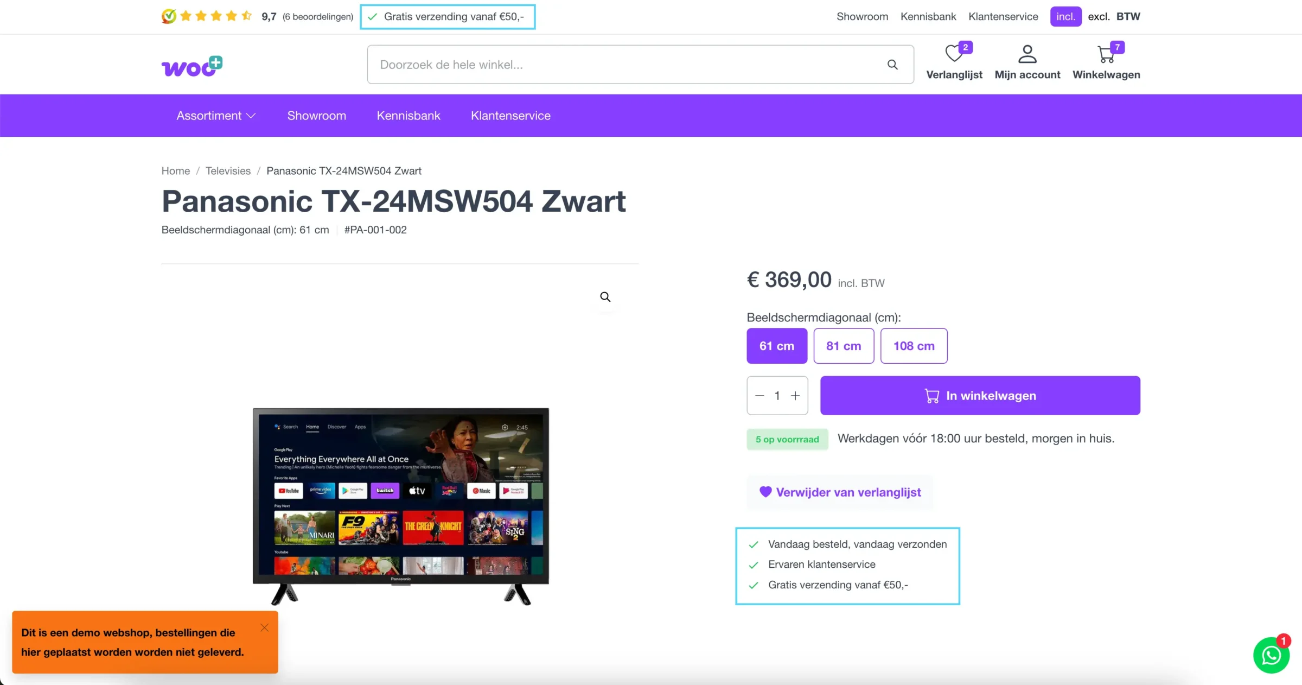
Task: Open Mijn account user icon
Action: (x=1027, y=54)
